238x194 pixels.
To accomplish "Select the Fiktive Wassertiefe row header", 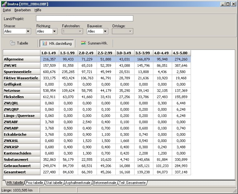I will tap(22, 78).
